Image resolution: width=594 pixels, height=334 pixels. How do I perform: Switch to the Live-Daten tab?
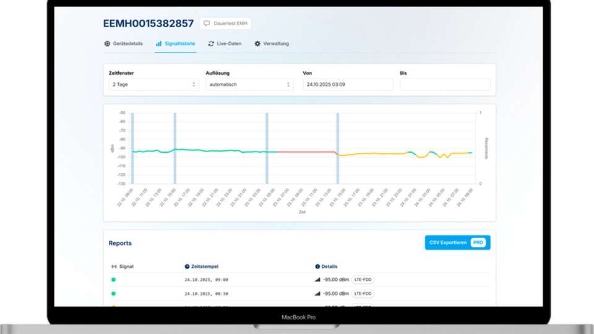229,44
